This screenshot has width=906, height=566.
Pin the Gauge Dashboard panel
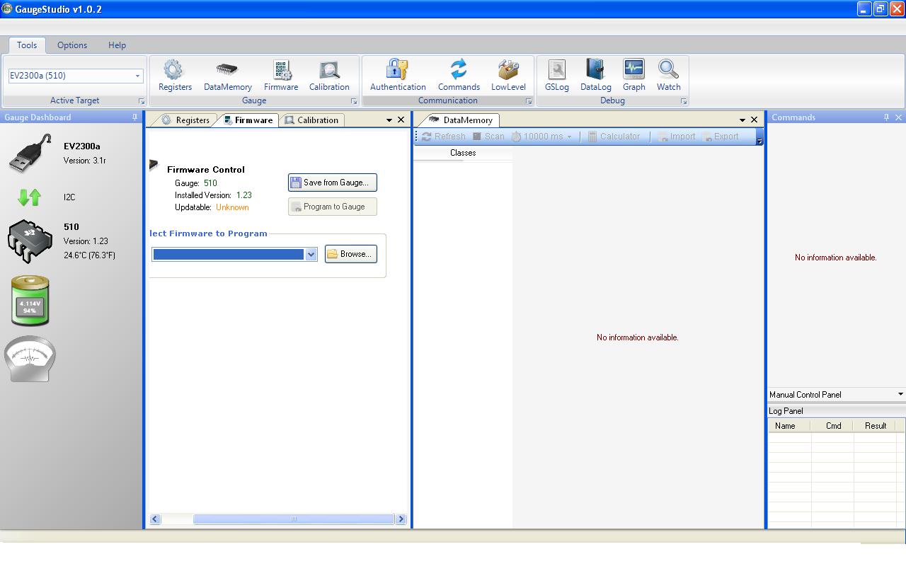[x=134, y=117]
